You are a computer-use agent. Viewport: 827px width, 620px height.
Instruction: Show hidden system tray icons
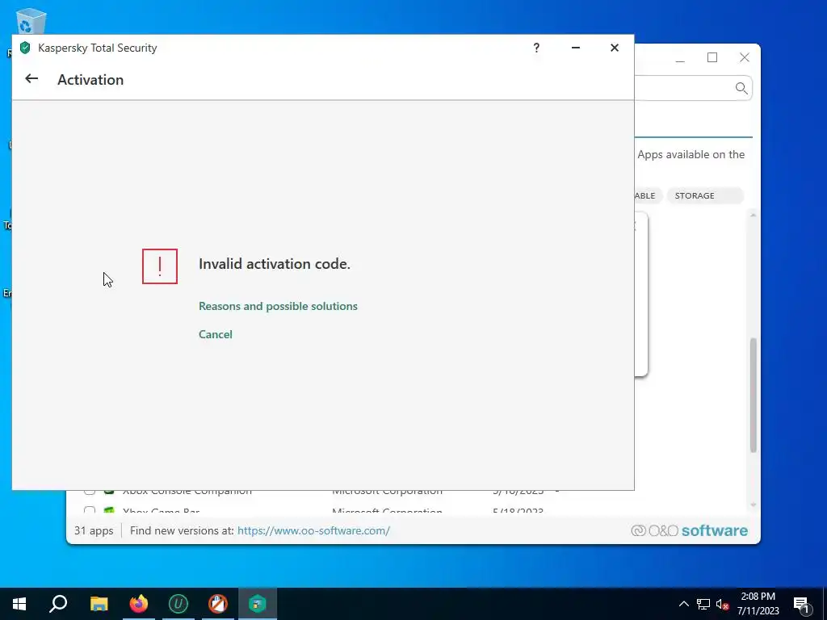point(683,604)
